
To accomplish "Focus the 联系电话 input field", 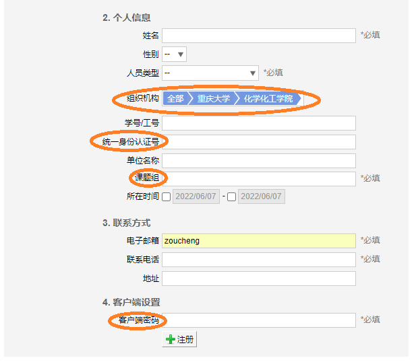I will (x=259, y=260).
